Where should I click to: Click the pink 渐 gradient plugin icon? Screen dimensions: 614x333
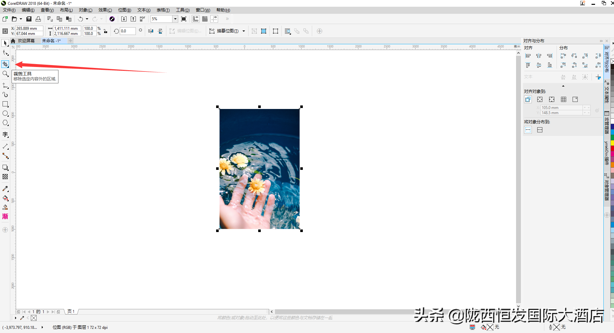pyautogui.click(x=5, y=217)
